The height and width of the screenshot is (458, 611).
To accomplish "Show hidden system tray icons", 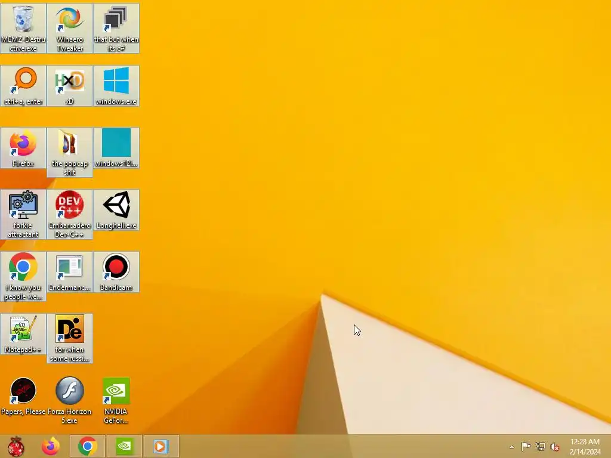I will pos(511,447).
